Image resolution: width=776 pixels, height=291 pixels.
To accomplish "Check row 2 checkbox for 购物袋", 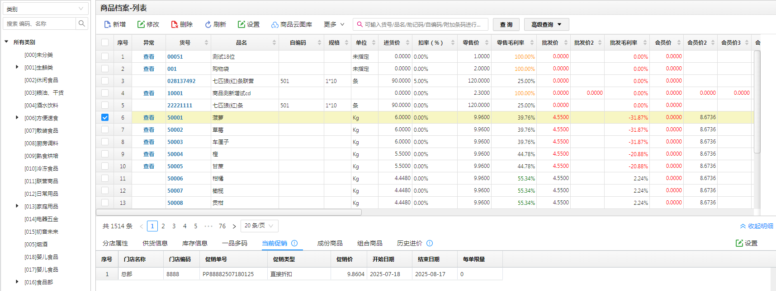I will tap(105, 69).
